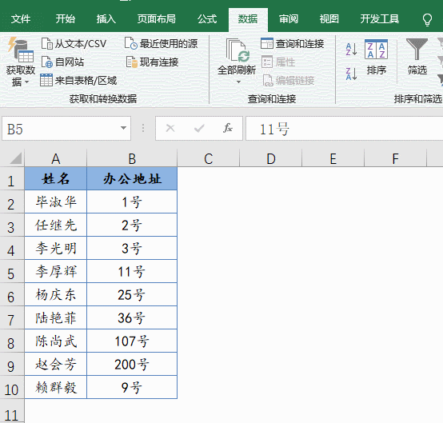Screen dimensions: 443x423
Task: Click the 办公地址 header cell
Action: [x=132, y=178]
